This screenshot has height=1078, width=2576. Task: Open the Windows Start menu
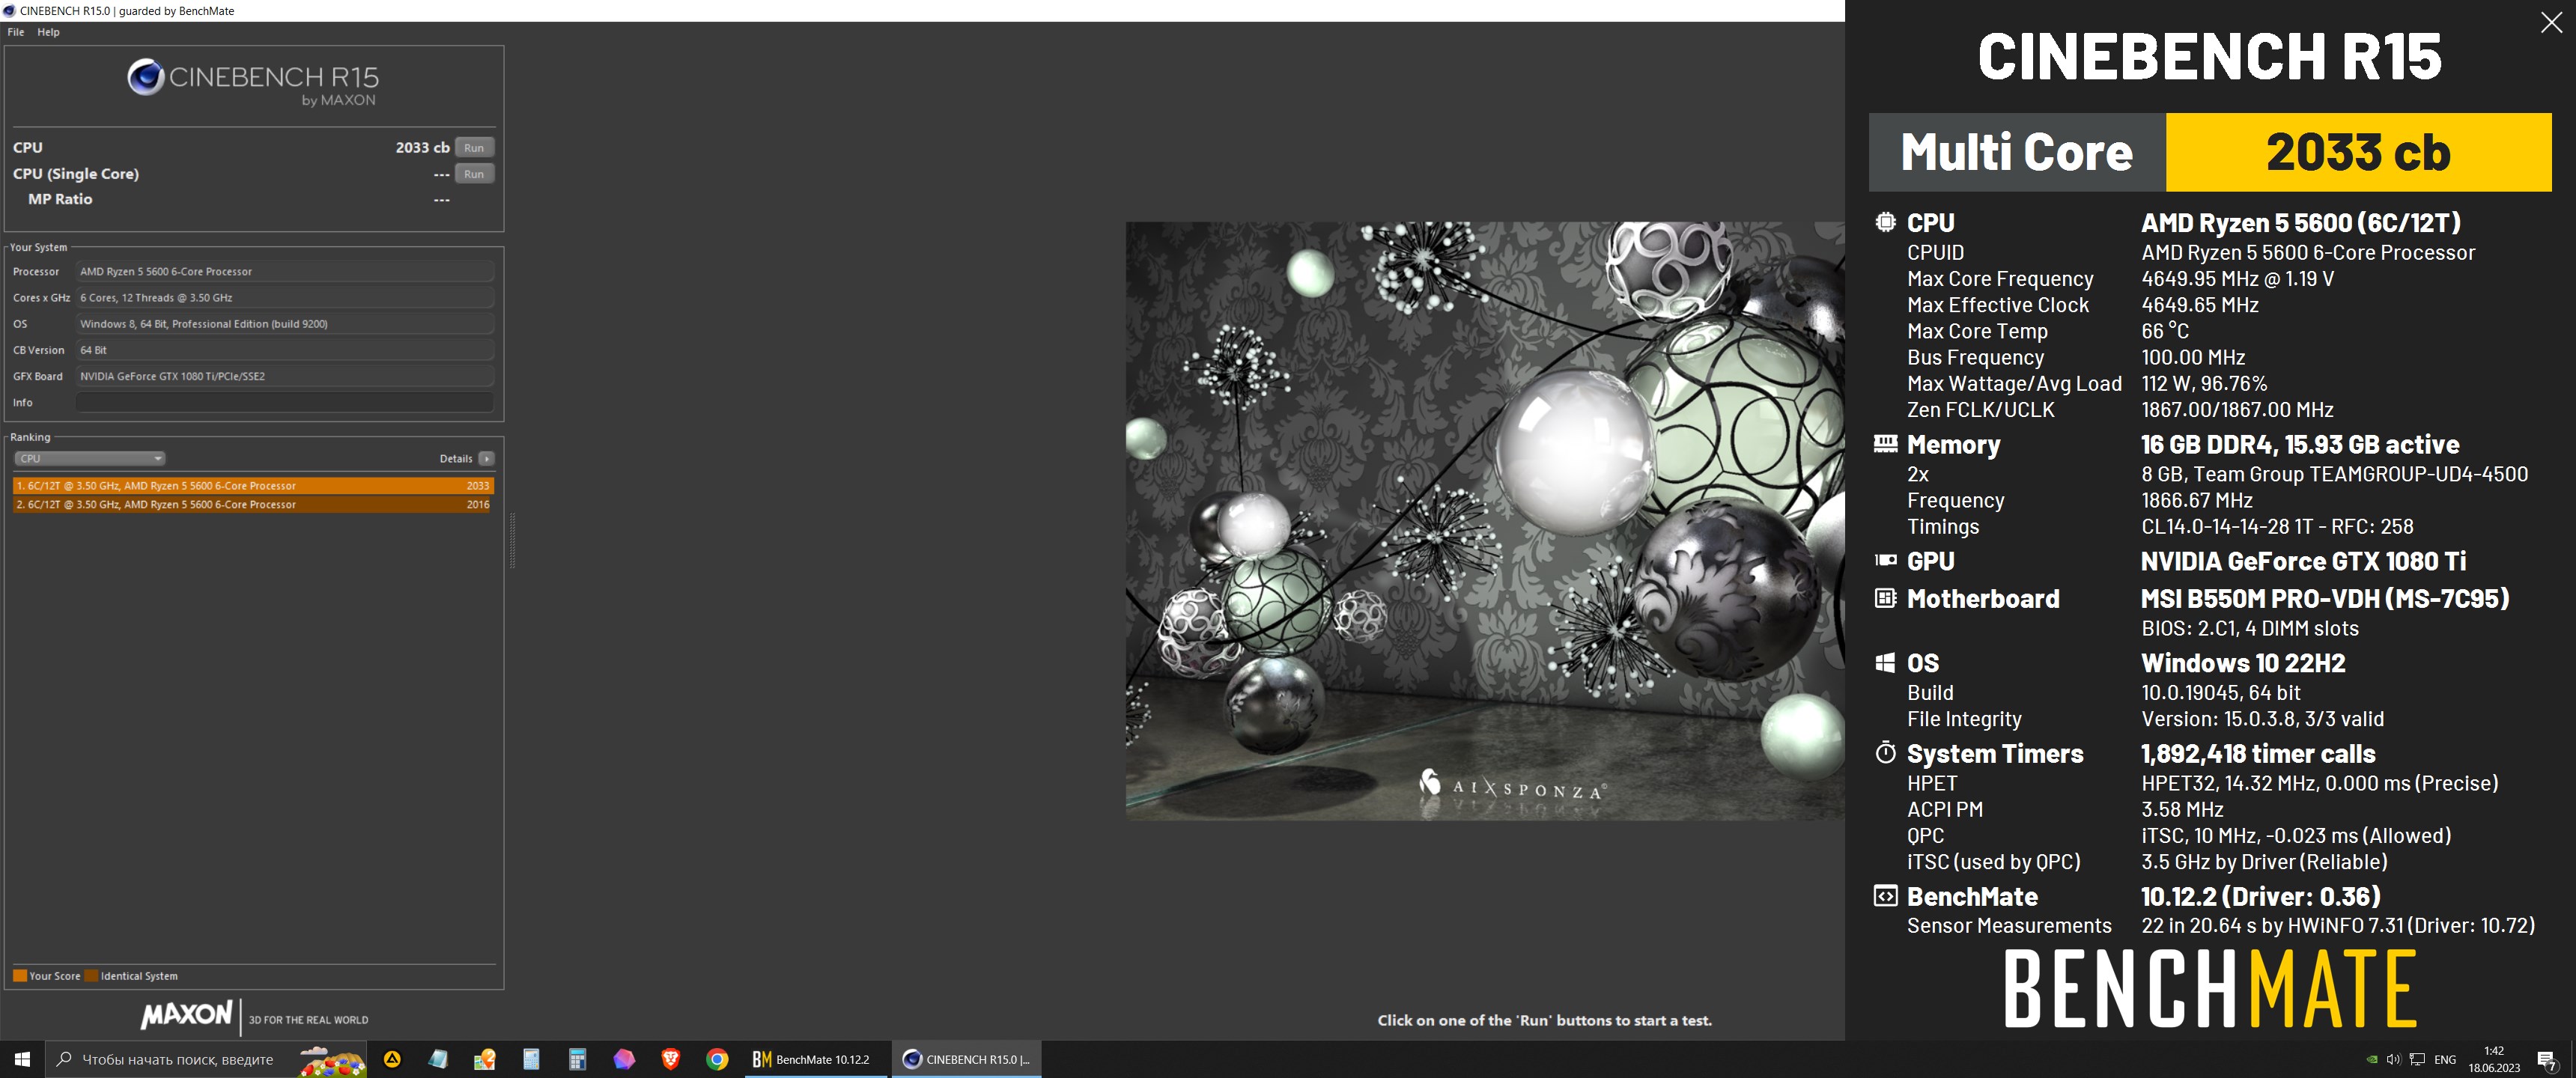tap(22, 1059)
